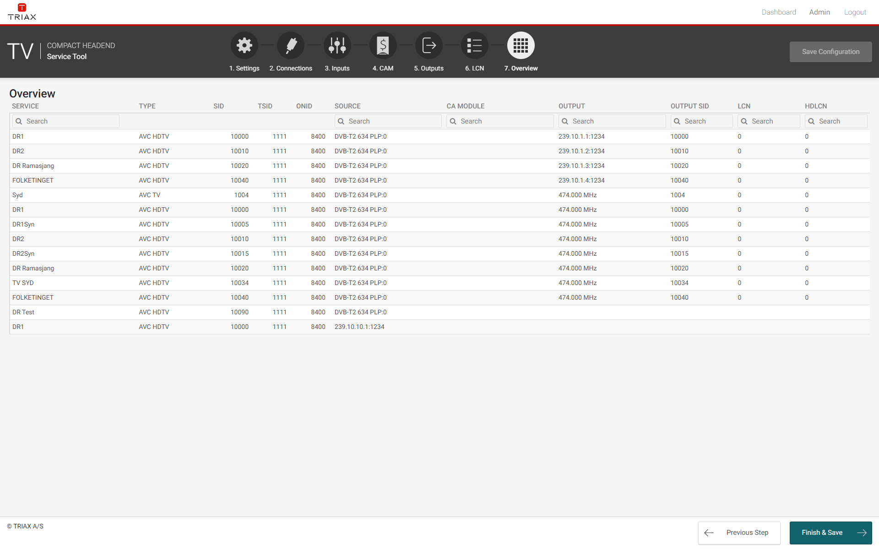This screenshot has width=879, height=549.
Task: Open the Inputs sliders icon step
Action: pyautogui.click(x=337, y=45)
